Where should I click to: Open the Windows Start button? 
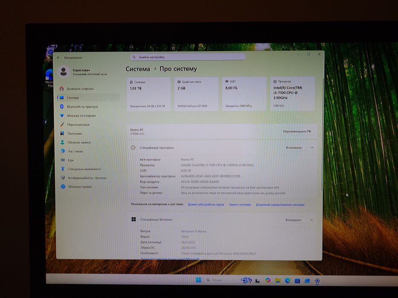coord(198,280)
